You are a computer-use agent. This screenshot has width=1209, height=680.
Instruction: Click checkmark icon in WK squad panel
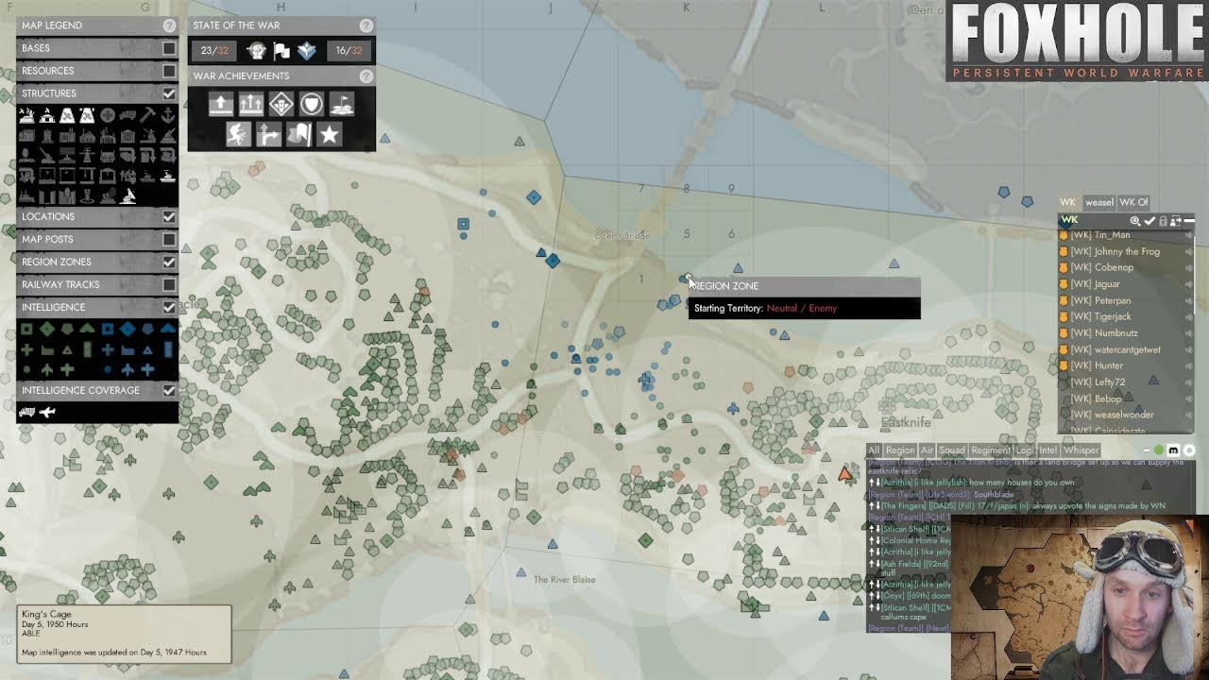pos(1149,221)
